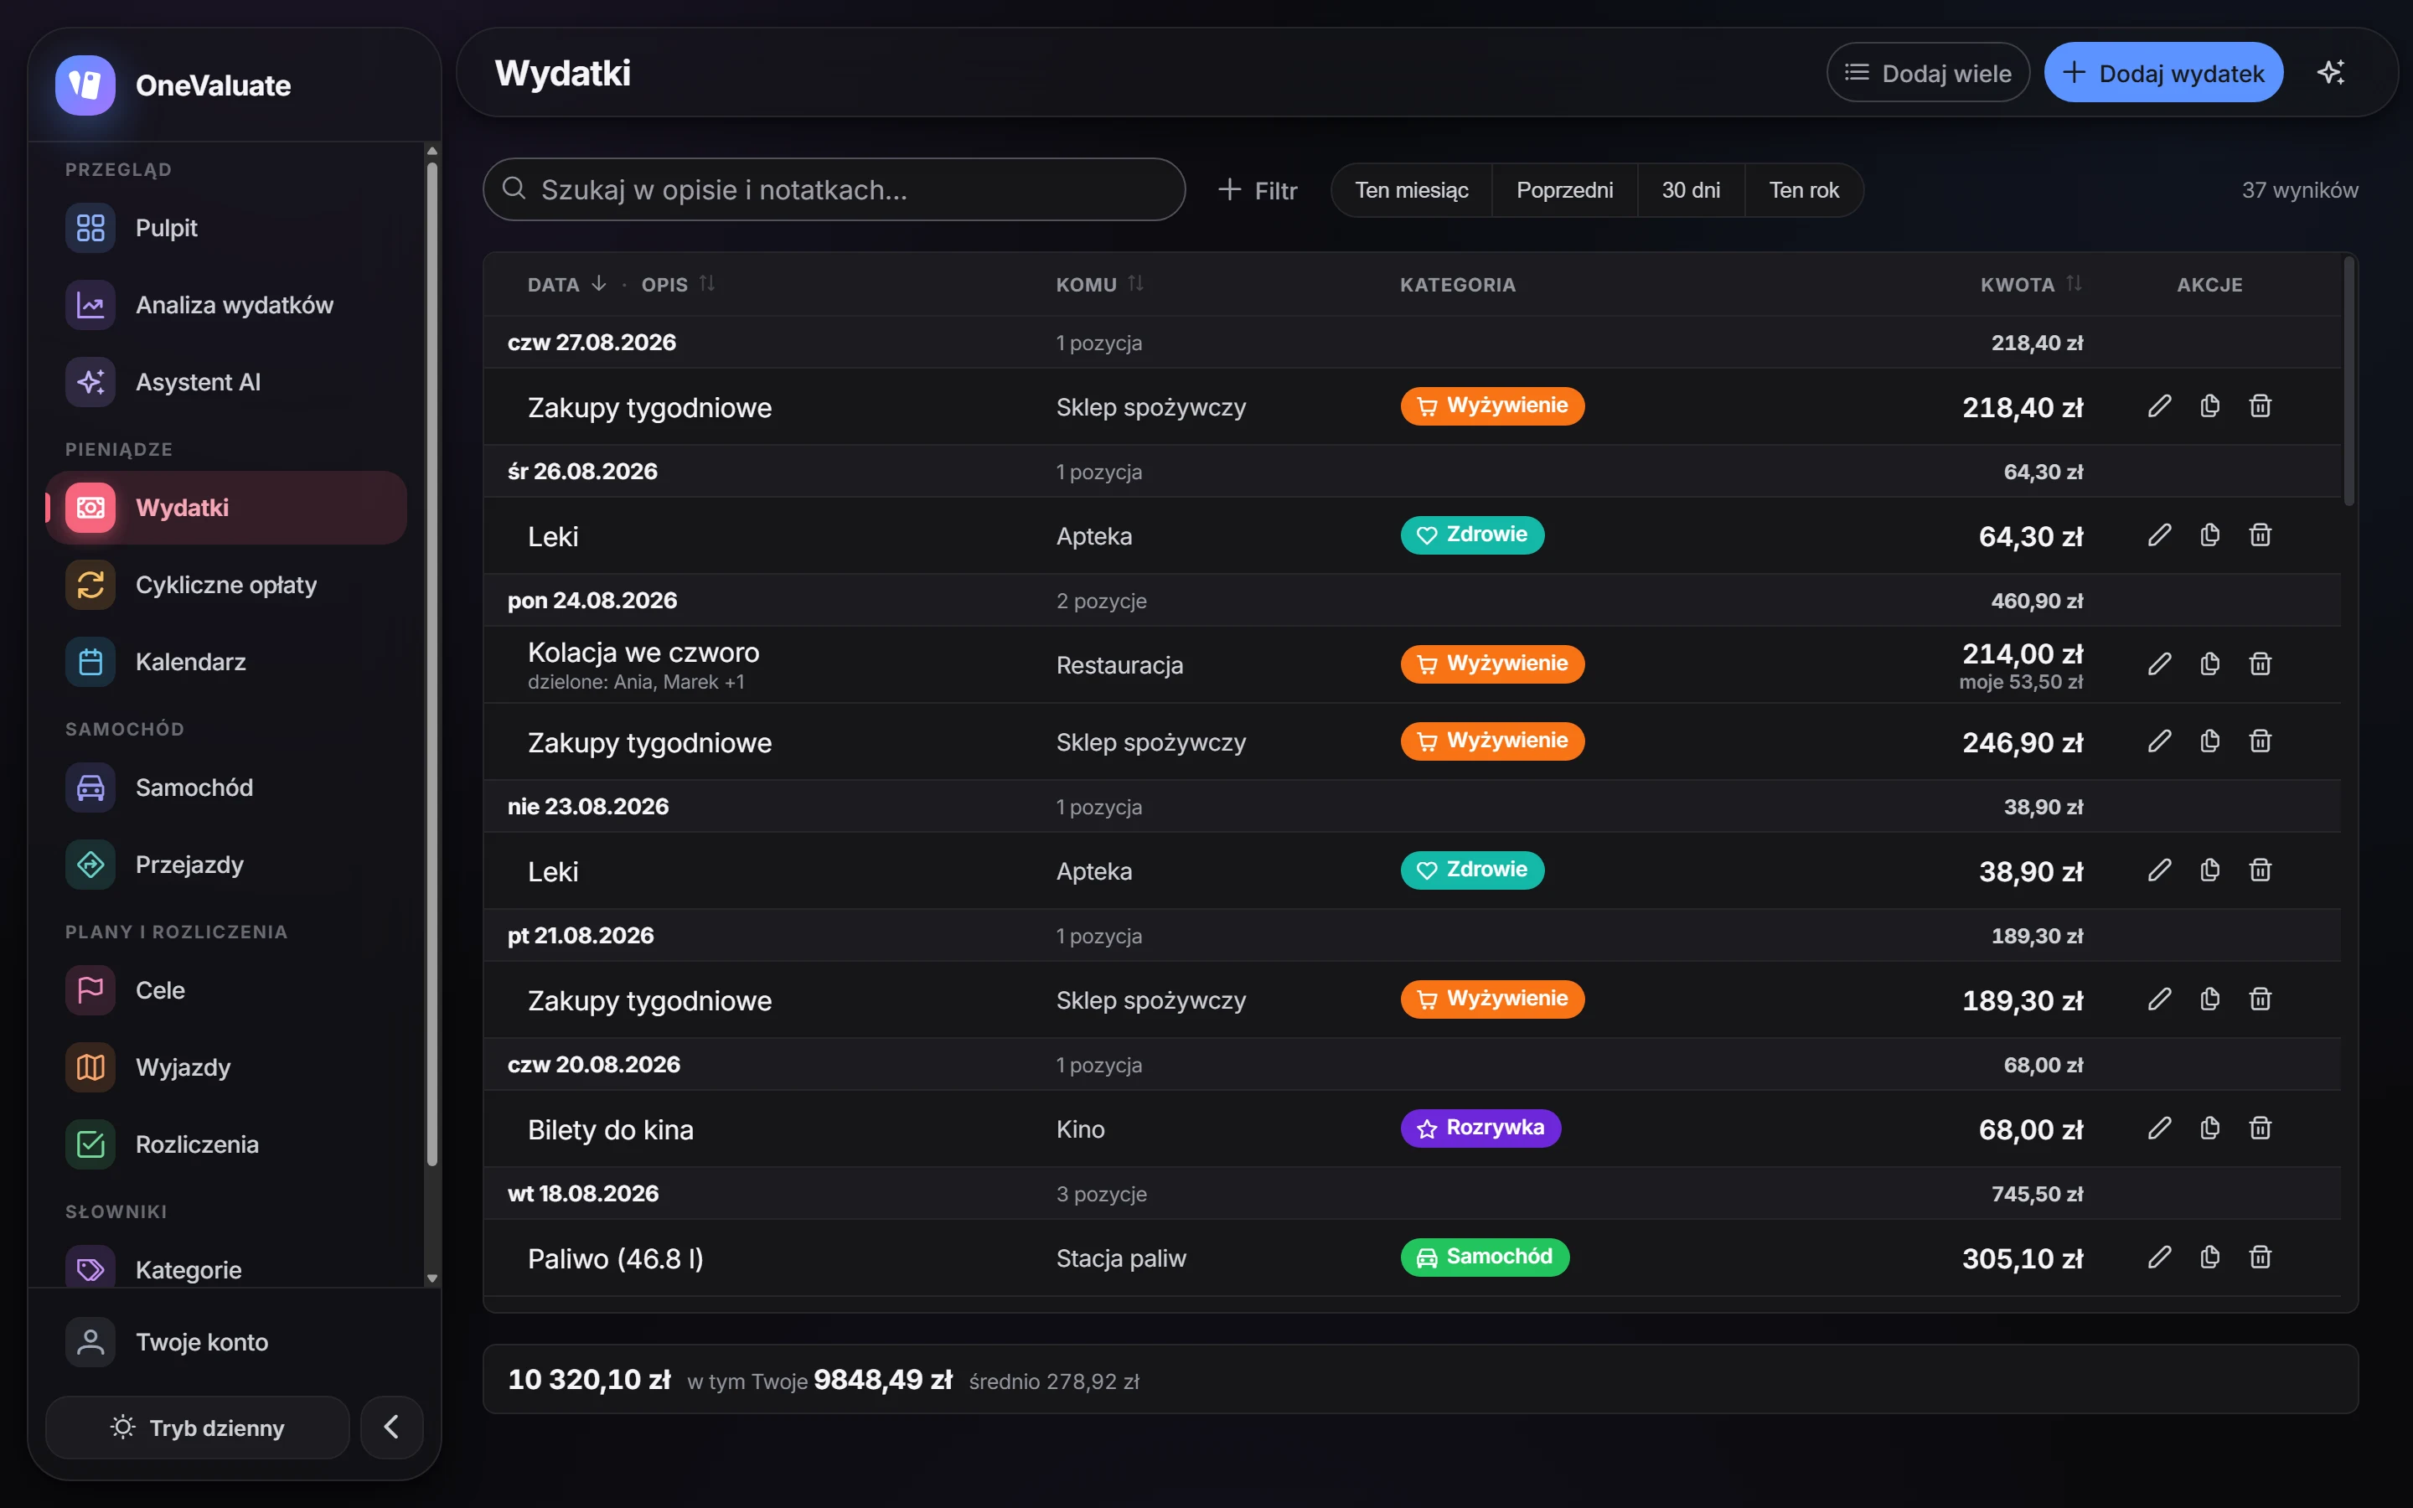Sort table by DATA column
The width and height of the screenshot is (2413, 1508).
[566, 284]
